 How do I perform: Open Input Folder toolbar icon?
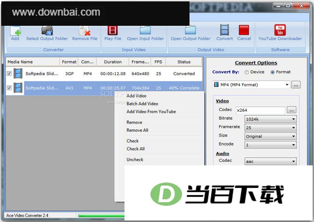[145, 30]
